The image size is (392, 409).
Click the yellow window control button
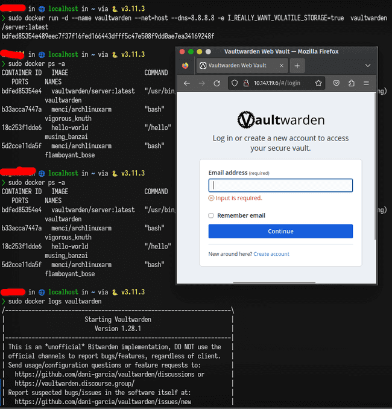[200, 52]
